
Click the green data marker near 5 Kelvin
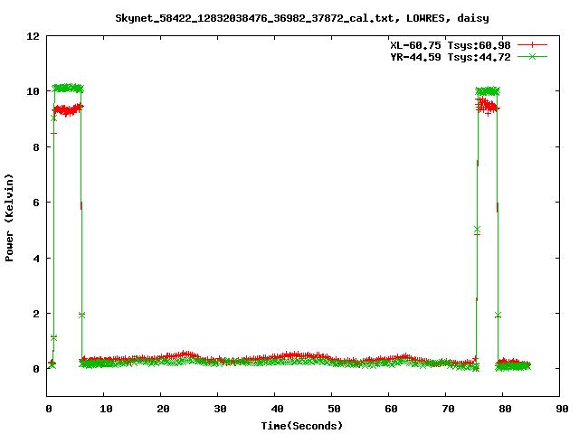[x=477, y=229]
